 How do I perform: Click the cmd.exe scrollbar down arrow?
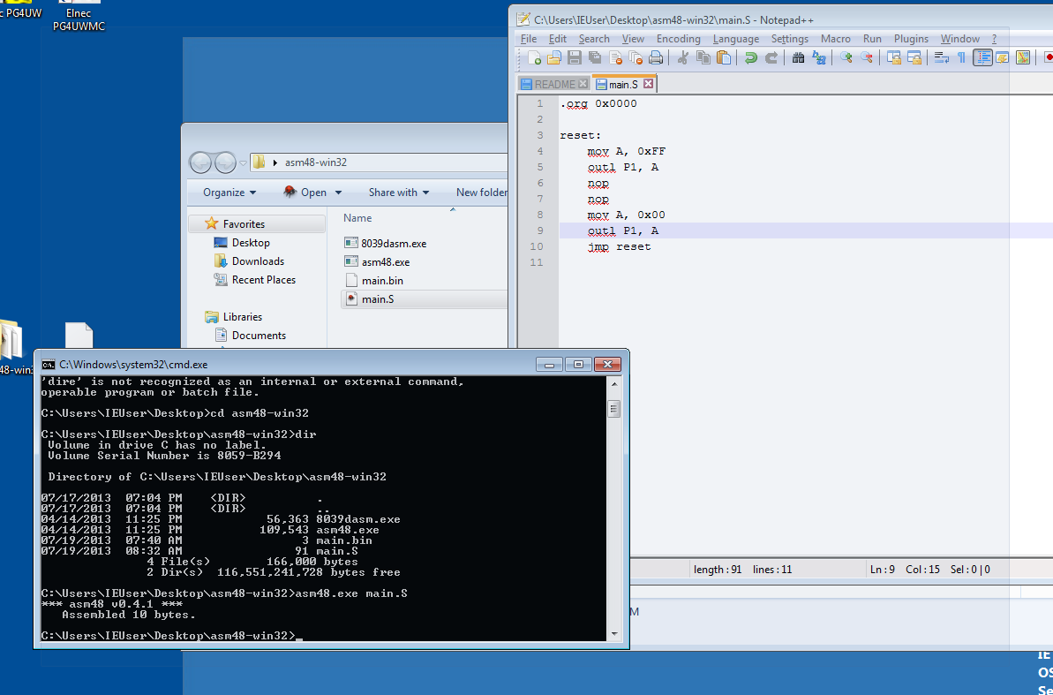coord(613,634)
